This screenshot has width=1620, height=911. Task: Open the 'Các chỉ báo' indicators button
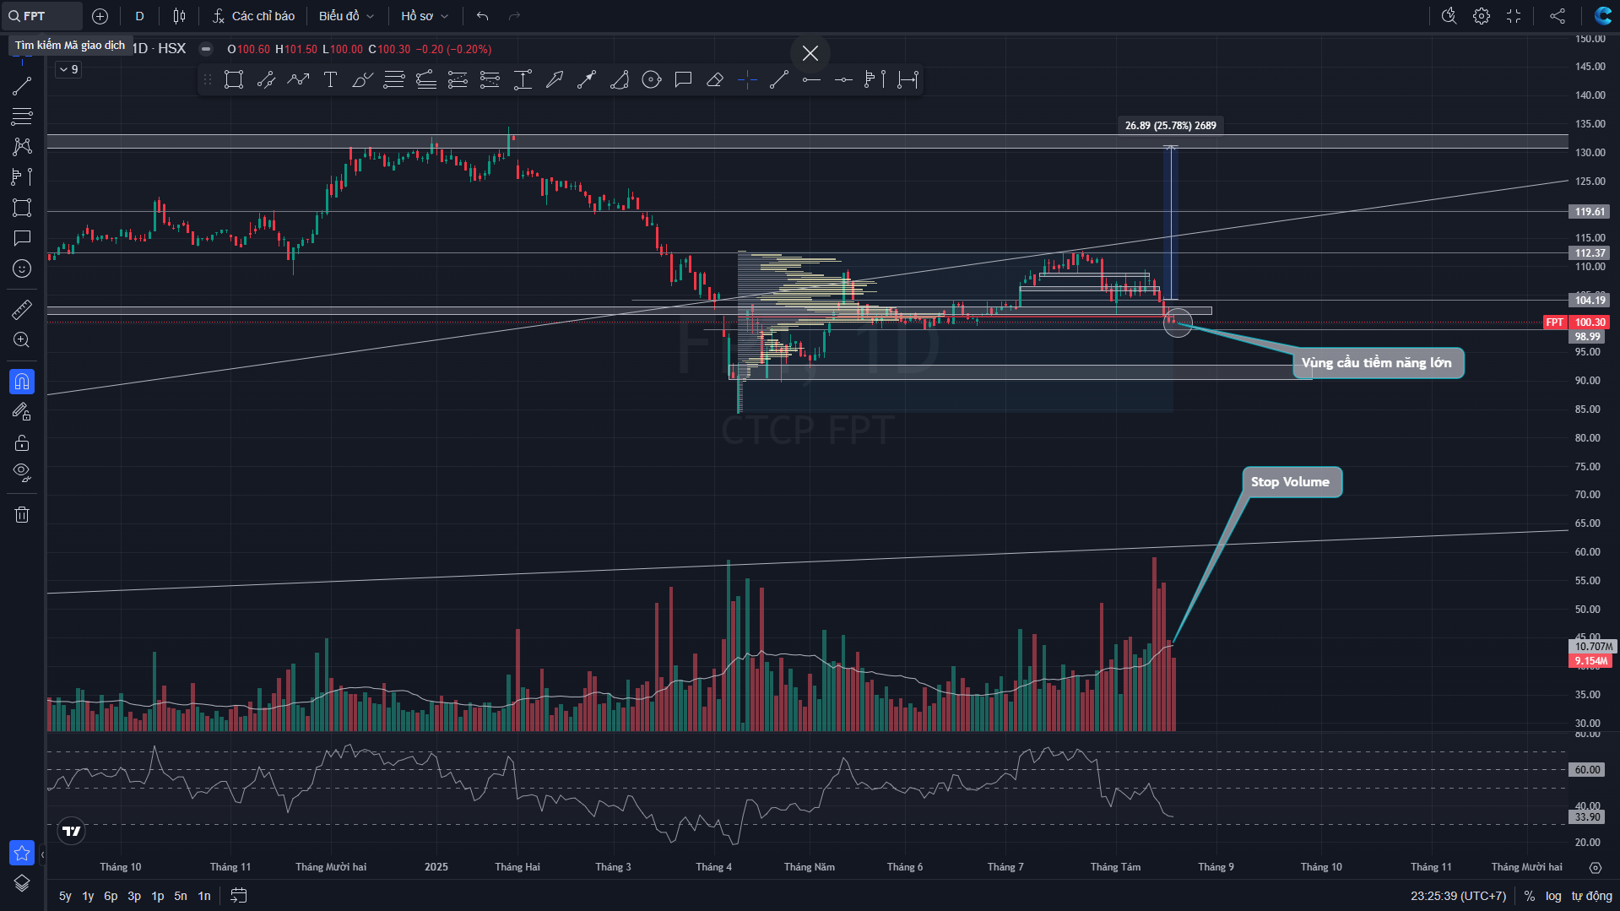(253, 16)
